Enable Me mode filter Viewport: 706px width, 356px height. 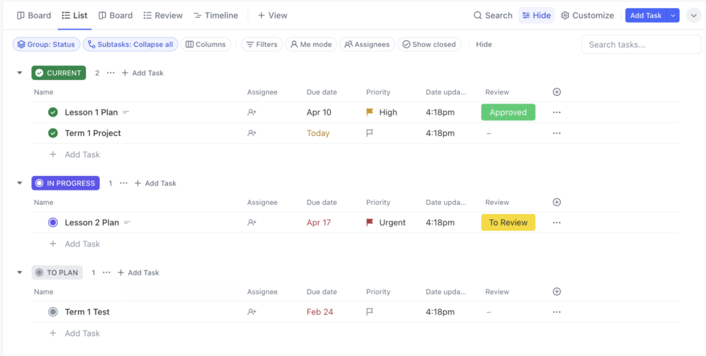(x=311, y=44)
